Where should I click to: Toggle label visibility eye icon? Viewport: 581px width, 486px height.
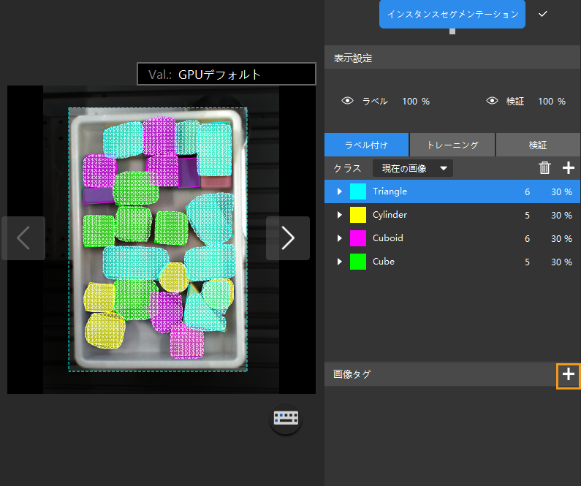click(x=348, y=101)
